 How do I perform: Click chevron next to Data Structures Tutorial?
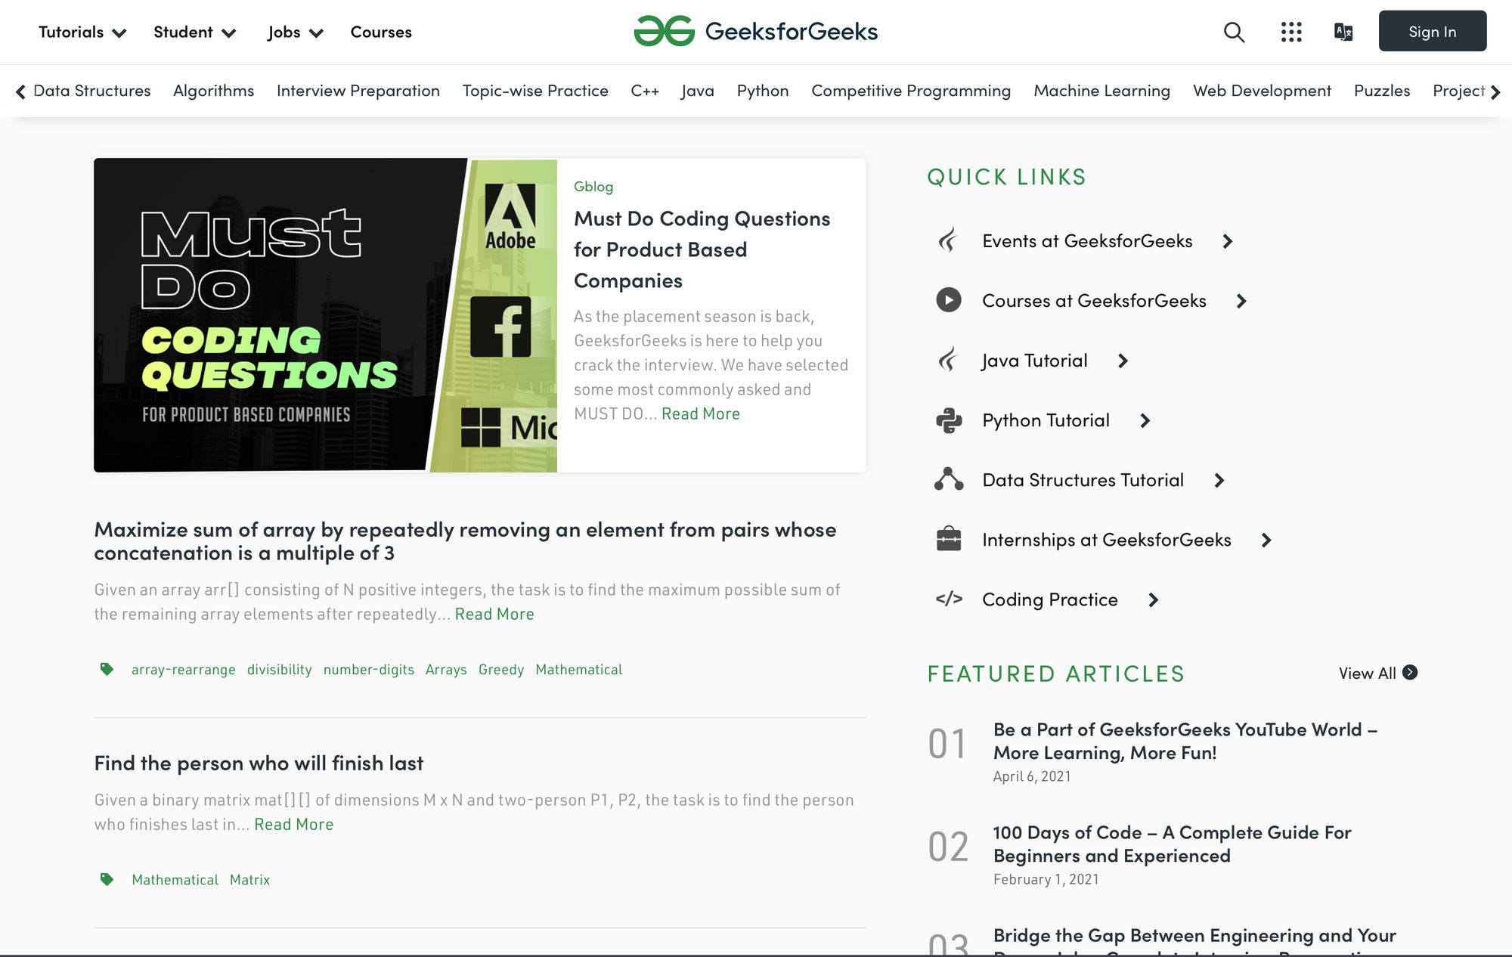click(1219, 480)
